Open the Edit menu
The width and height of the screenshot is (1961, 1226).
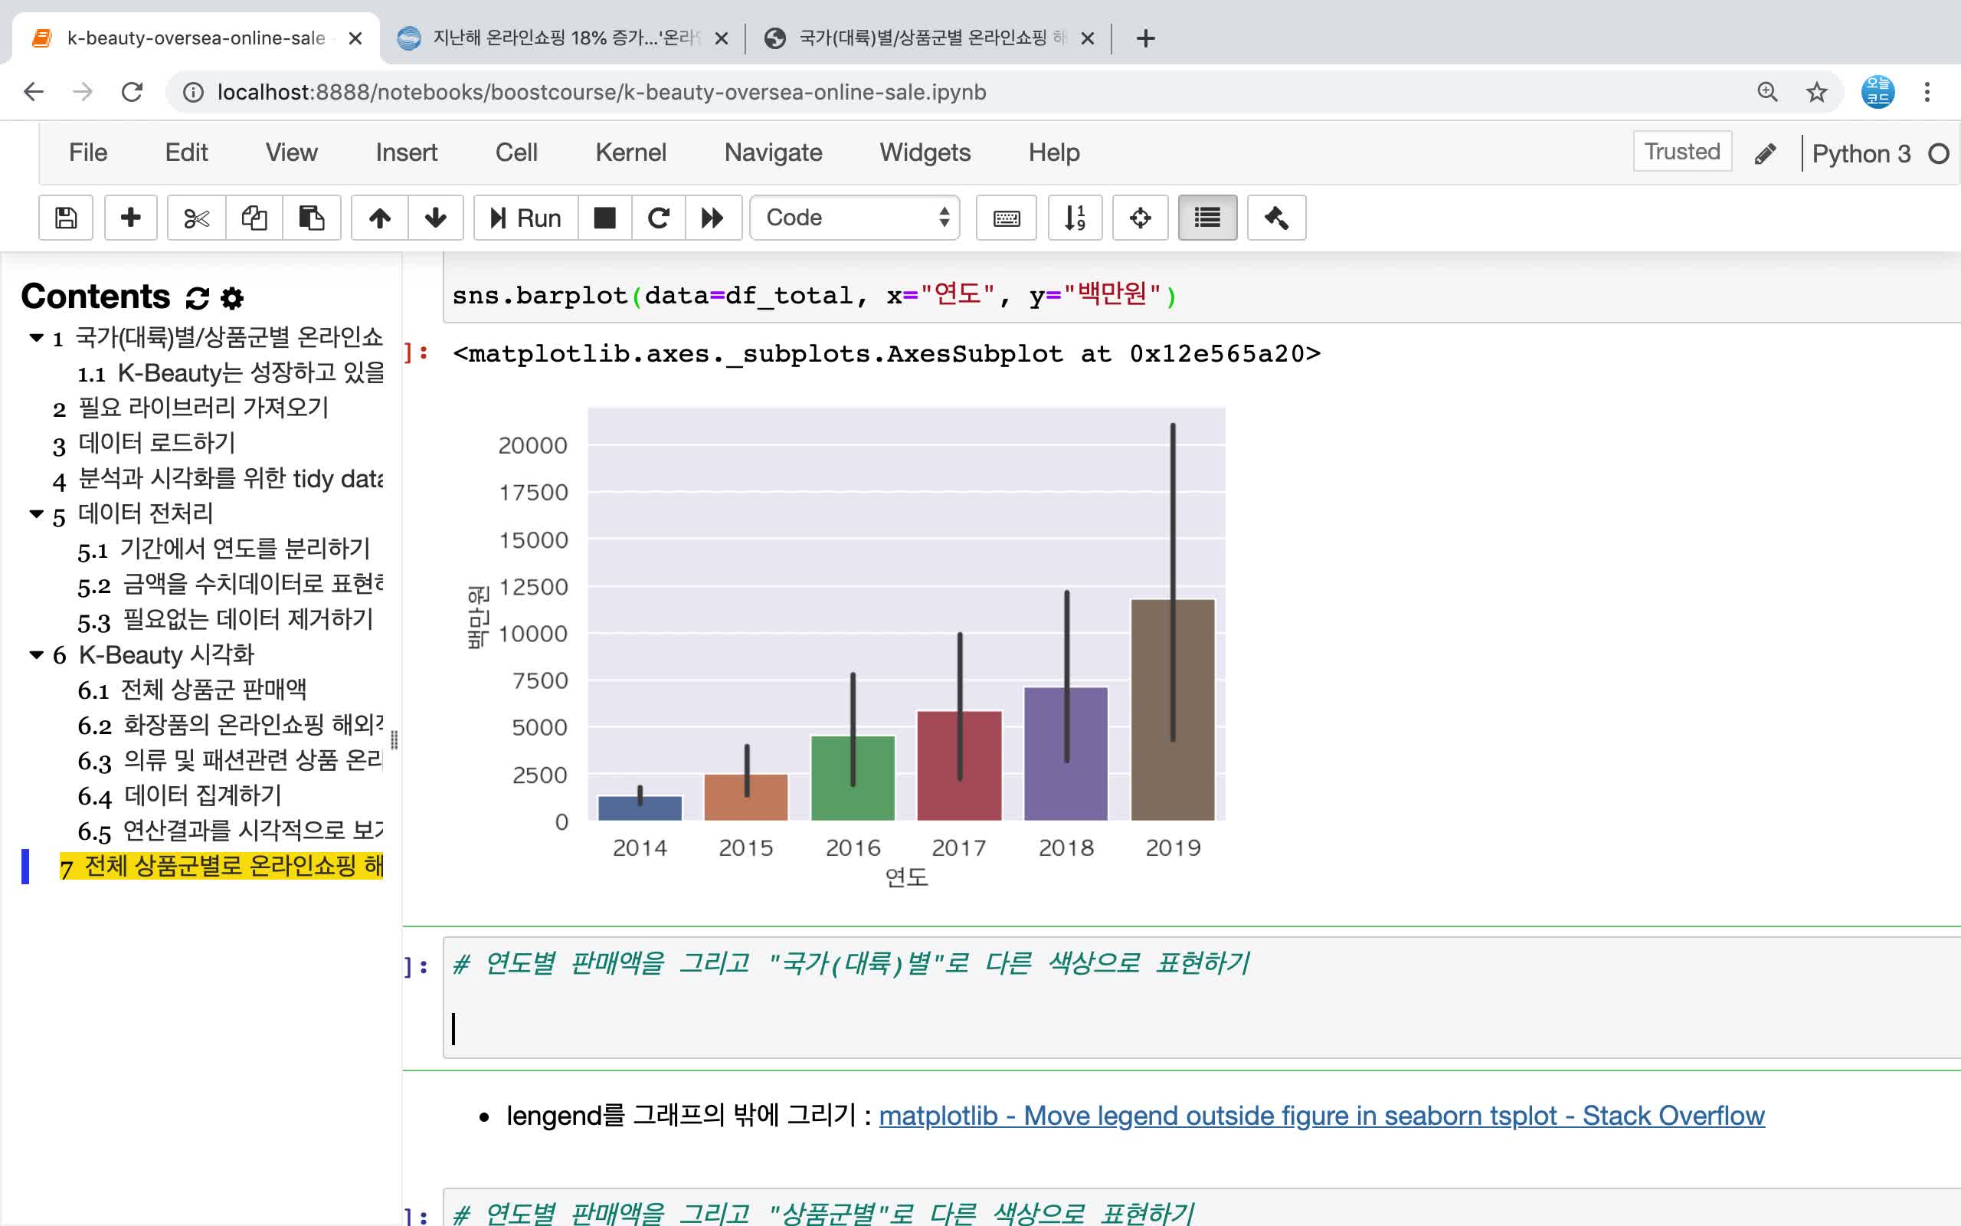[186, 152]
